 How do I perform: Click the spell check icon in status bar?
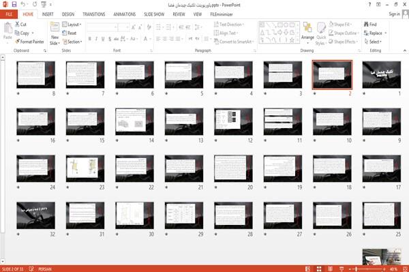click(31, 269)
